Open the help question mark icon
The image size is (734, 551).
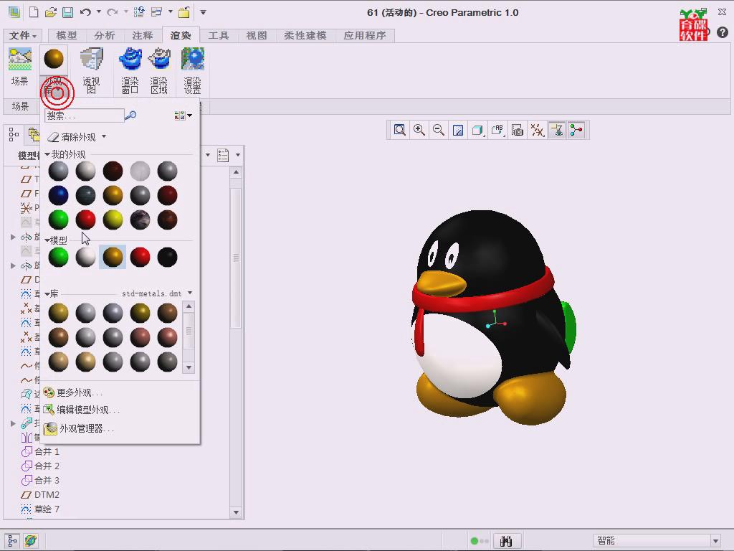tap(723, 32)
